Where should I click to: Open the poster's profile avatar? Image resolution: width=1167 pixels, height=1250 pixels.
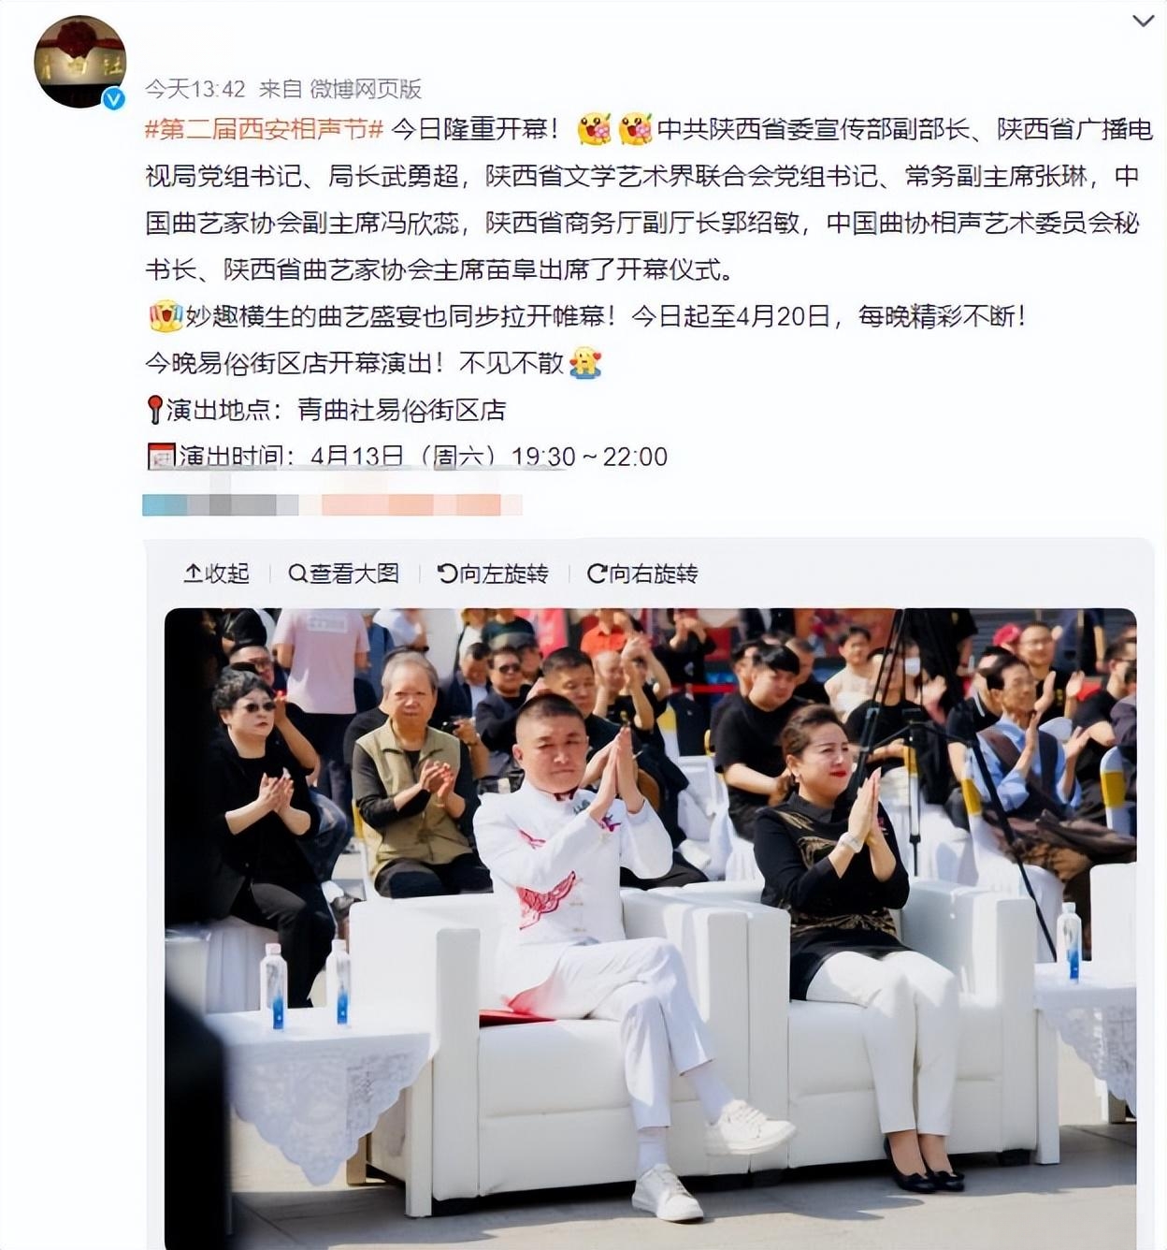79,62
